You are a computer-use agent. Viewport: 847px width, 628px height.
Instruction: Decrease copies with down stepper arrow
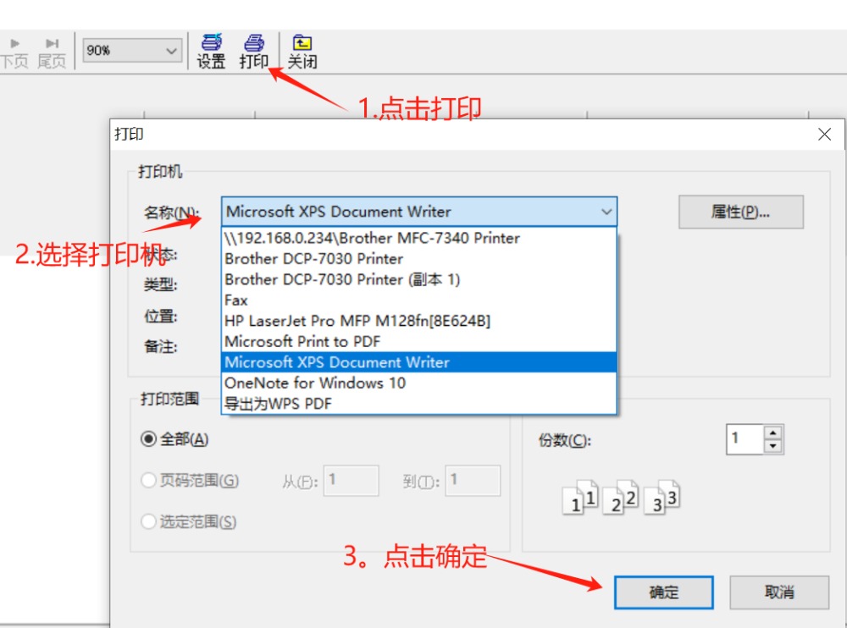(773, 446)
